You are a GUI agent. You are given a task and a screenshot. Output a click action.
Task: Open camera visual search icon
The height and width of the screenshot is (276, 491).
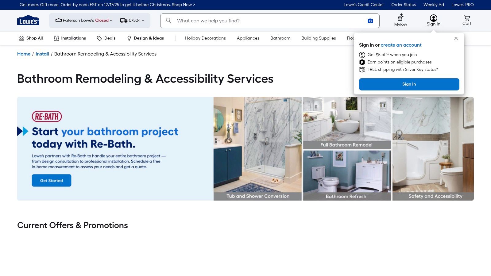coord(370,21)
